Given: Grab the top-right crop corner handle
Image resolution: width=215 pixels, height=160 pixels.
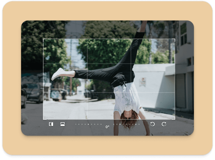Looking at the screenshot, I should (173, 40).
